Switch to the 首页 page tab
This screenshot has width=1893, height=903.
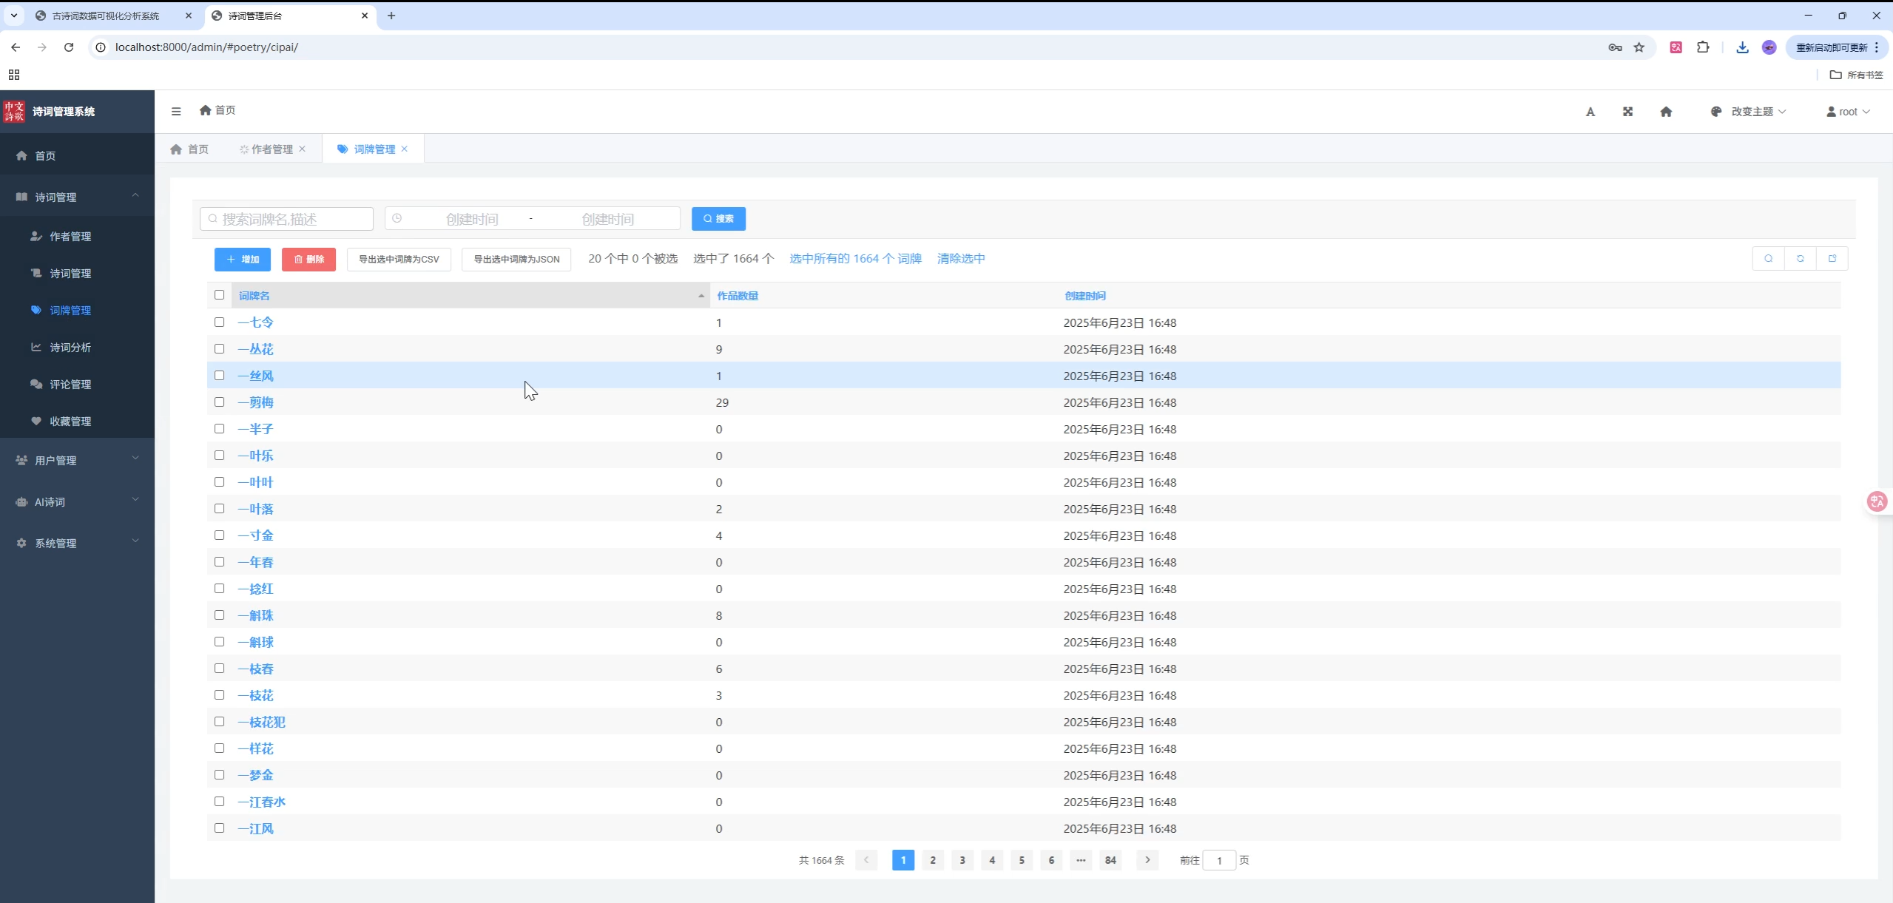pos(189,149)
